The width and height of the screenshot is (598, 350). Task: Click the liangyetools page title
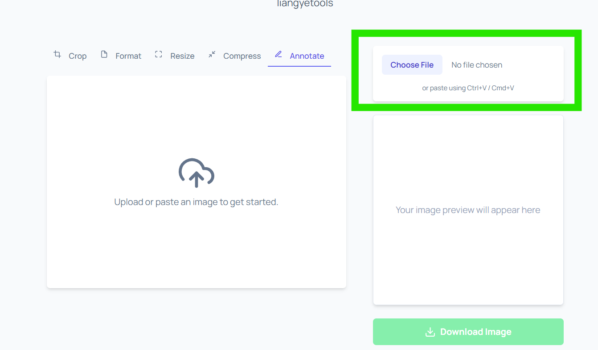[x=304, y=4]
